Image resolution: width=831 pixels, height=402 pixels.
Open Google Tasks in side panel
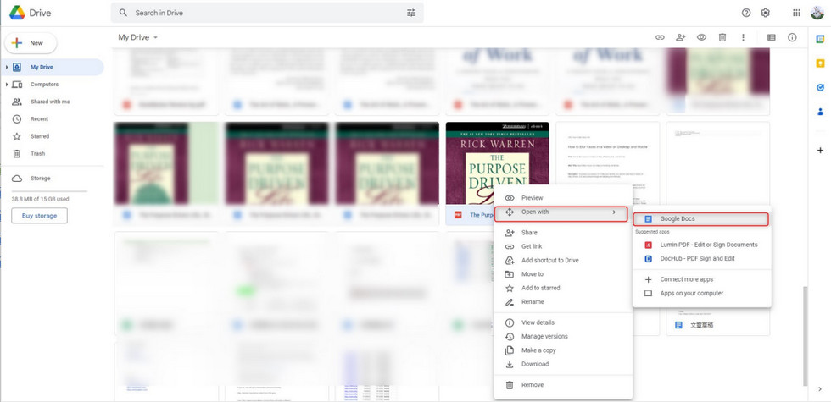click(x=821, y=88)
